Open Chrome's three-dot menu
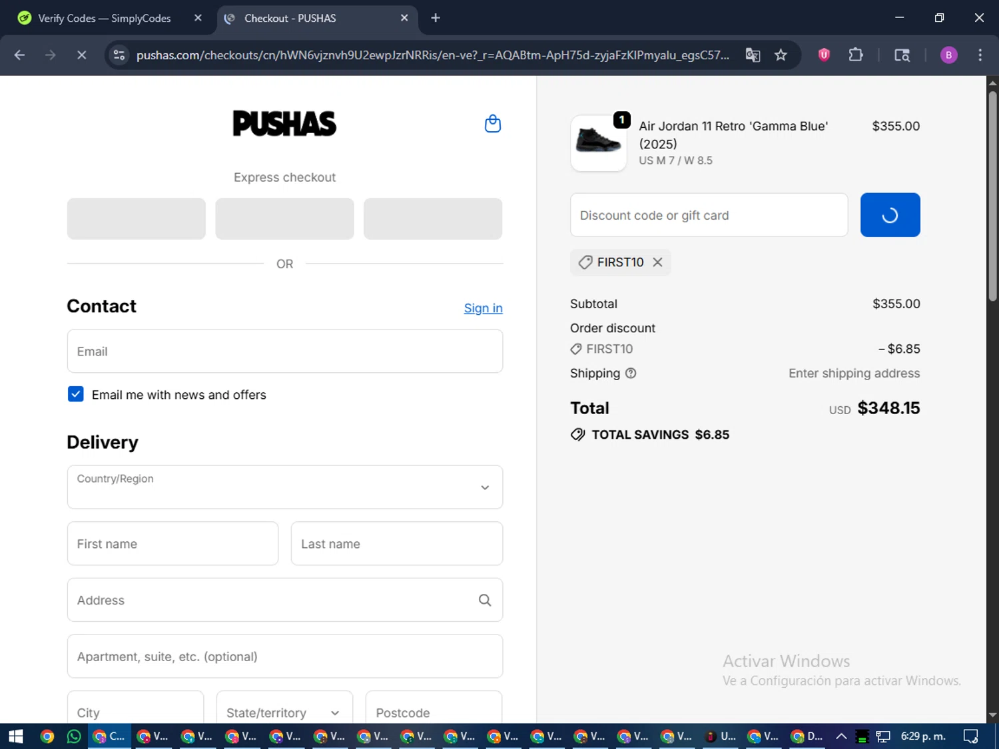The width and height of the screenshot is (999, 749). [980, 55]
